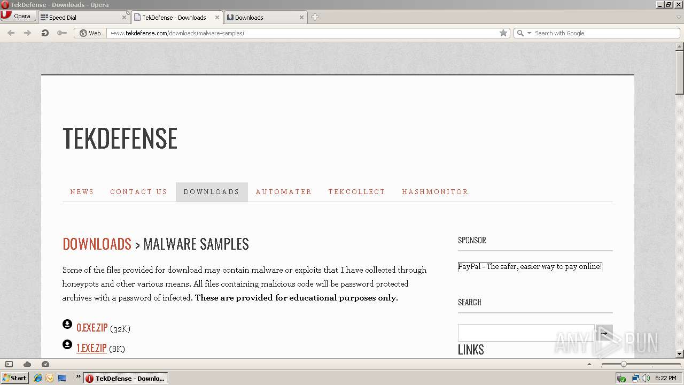Screen dimensions: 684x385
Task: Show Web site security badge info
Action: tap(90, 33)
